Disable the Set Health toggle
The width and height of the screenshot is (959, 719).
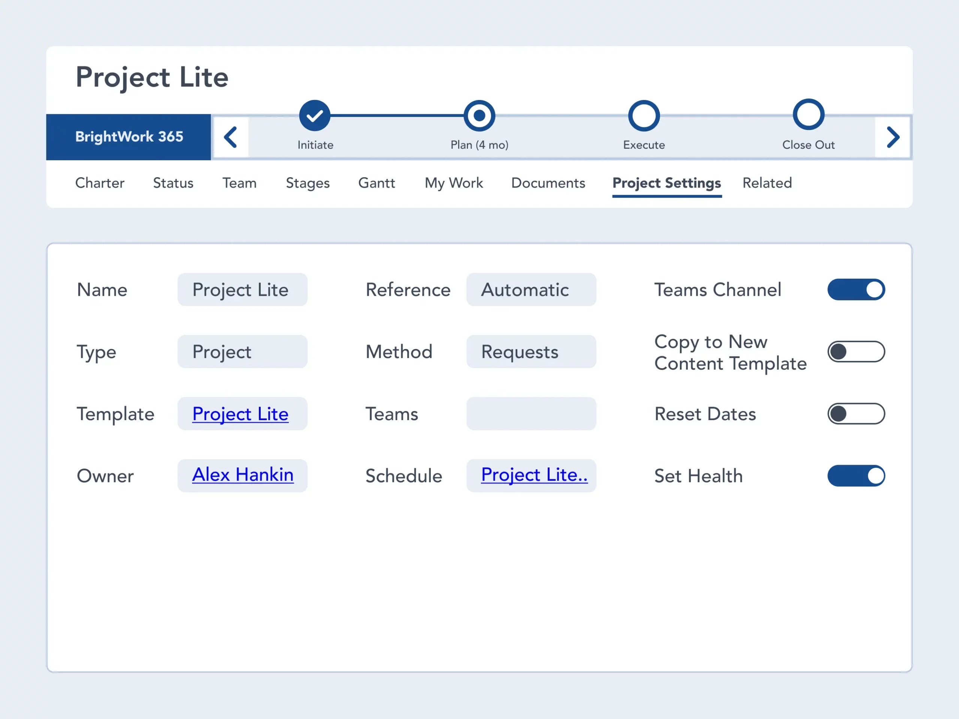[x=856, y=476]
